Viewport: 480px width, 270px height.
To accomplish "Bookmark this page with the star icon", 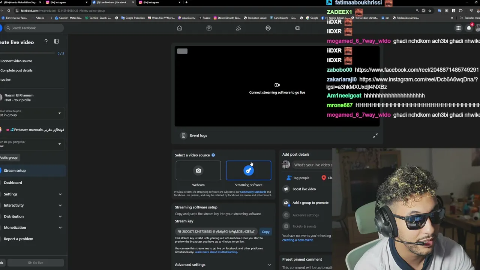I will (430, 11).
